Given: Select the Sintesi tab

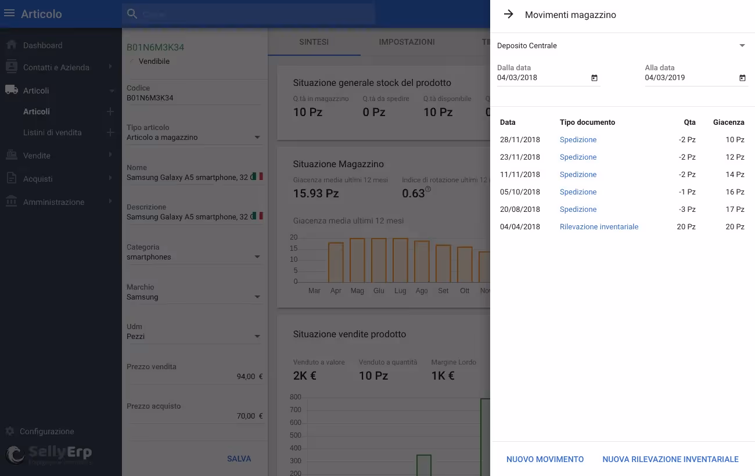Looking at the screenshot, I should click(314, 42).
